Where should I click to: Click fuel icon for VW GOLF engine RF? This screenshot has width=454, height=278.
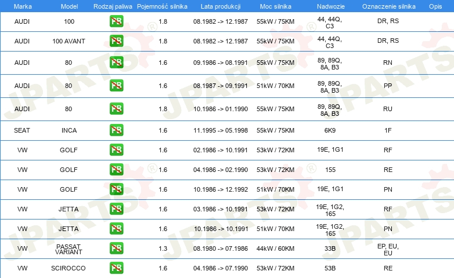tap(116, 149)
